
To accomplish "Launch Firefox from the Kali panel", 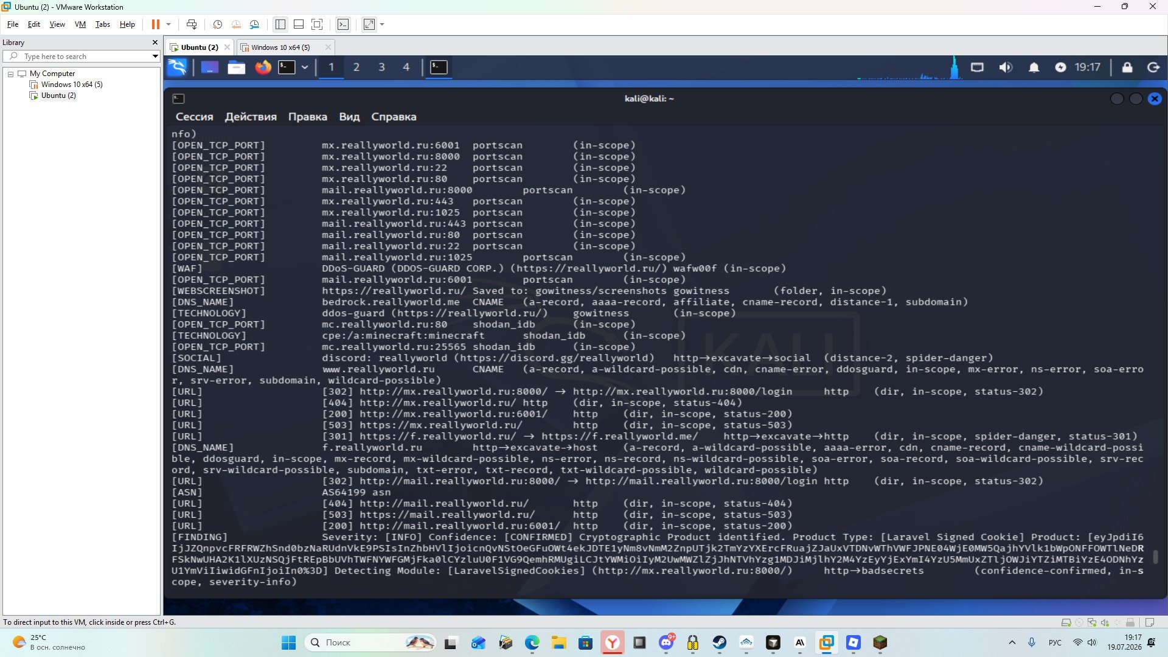I will pos(263,67).
